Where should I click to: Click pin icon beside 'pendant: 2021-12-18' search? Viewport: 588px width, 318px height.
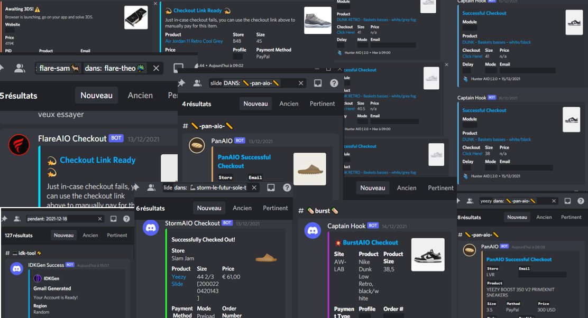click(5, 219)
